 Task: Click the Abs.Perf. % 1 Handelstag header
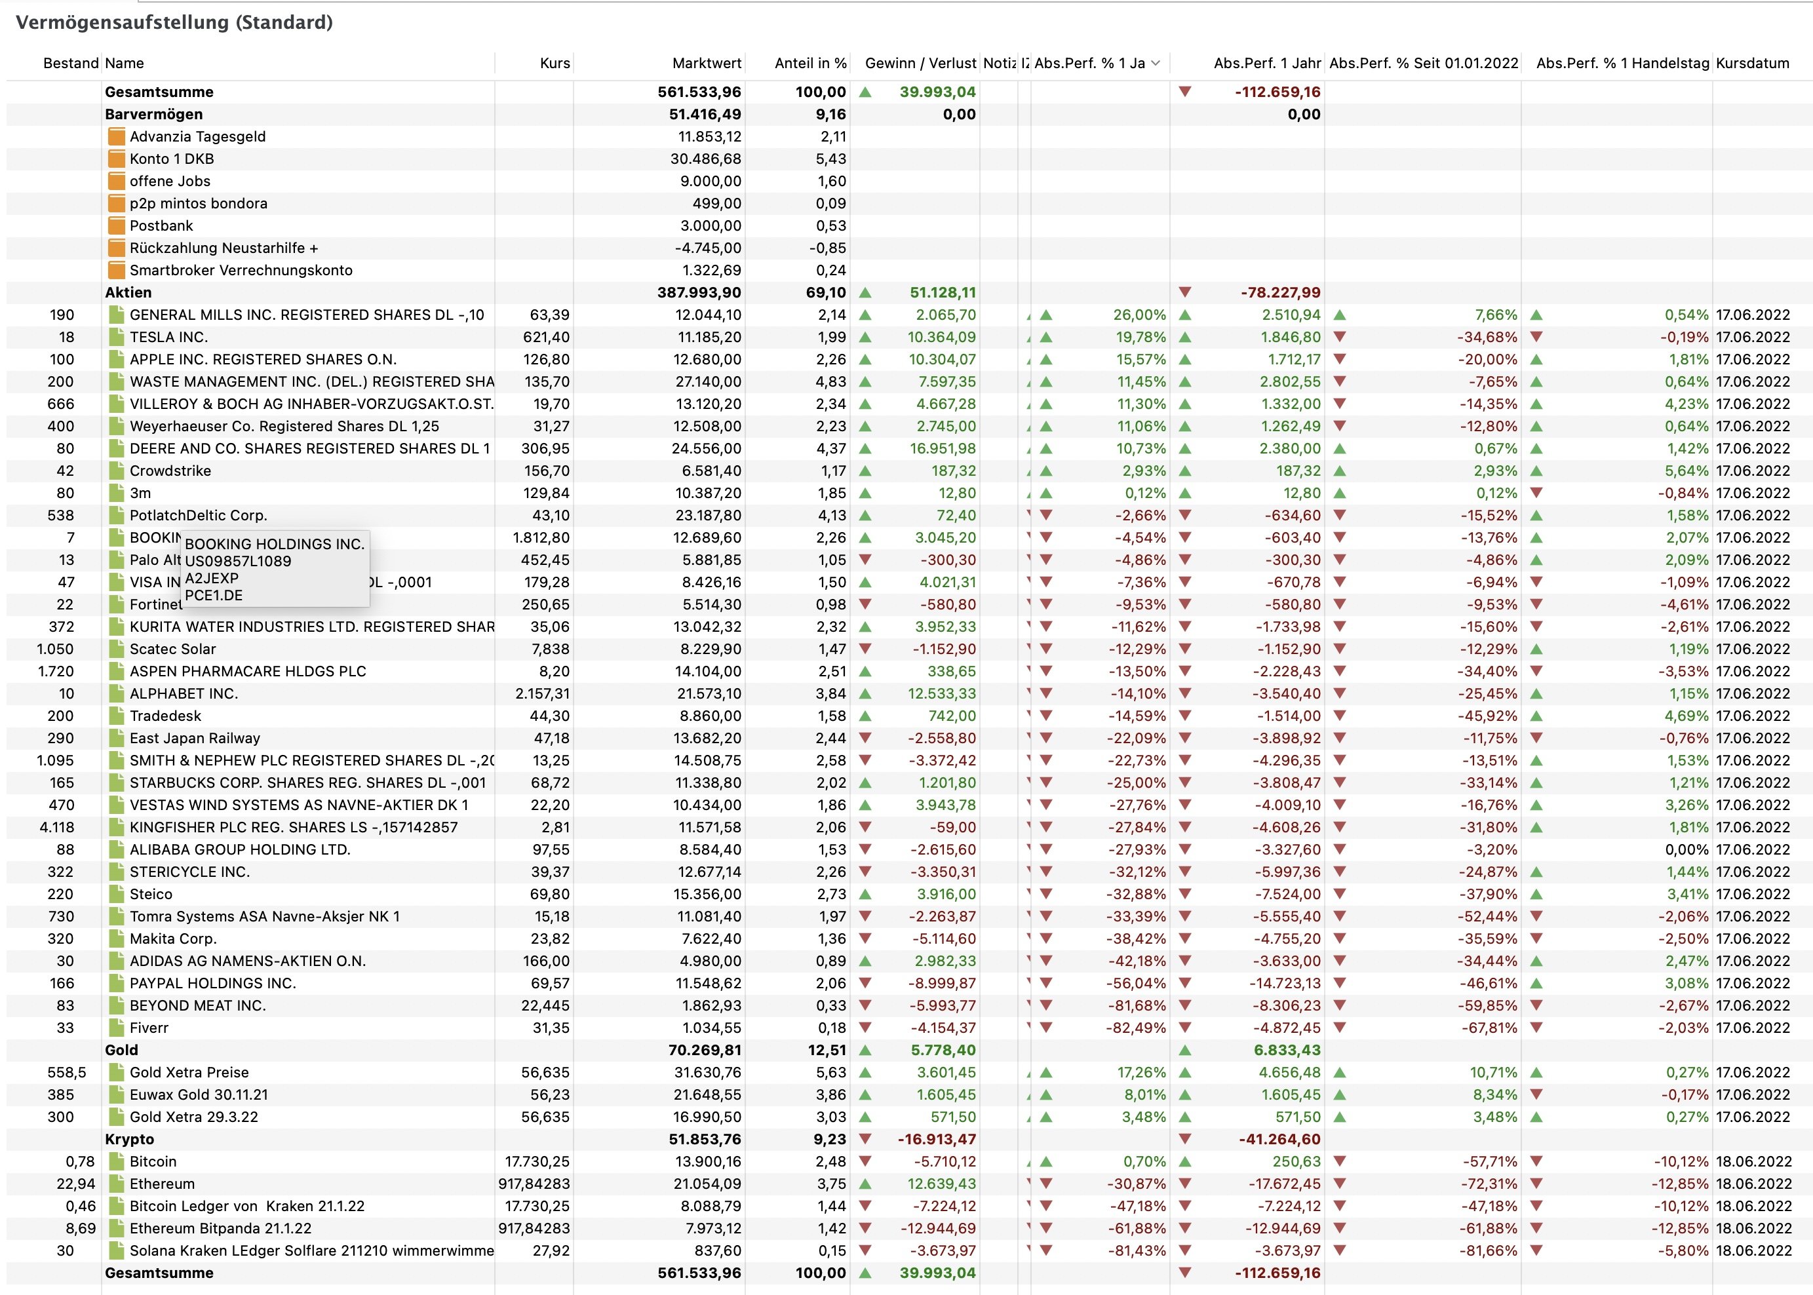(1622, 63)
